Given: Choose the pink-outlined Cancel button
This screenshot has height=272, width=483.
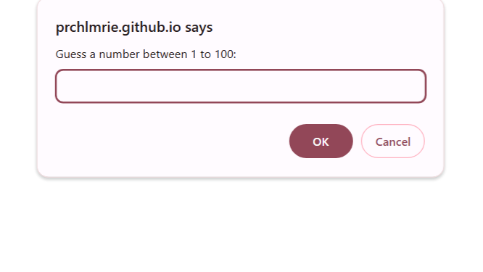Looking at the screenshot, I should tap(393, 141).
